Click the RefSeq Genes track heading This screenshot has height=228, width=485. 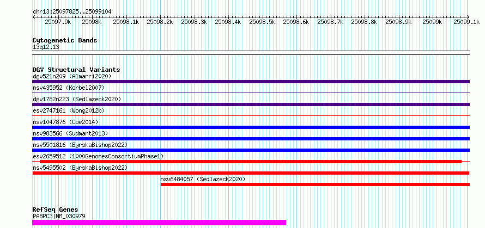pos(56,210)
